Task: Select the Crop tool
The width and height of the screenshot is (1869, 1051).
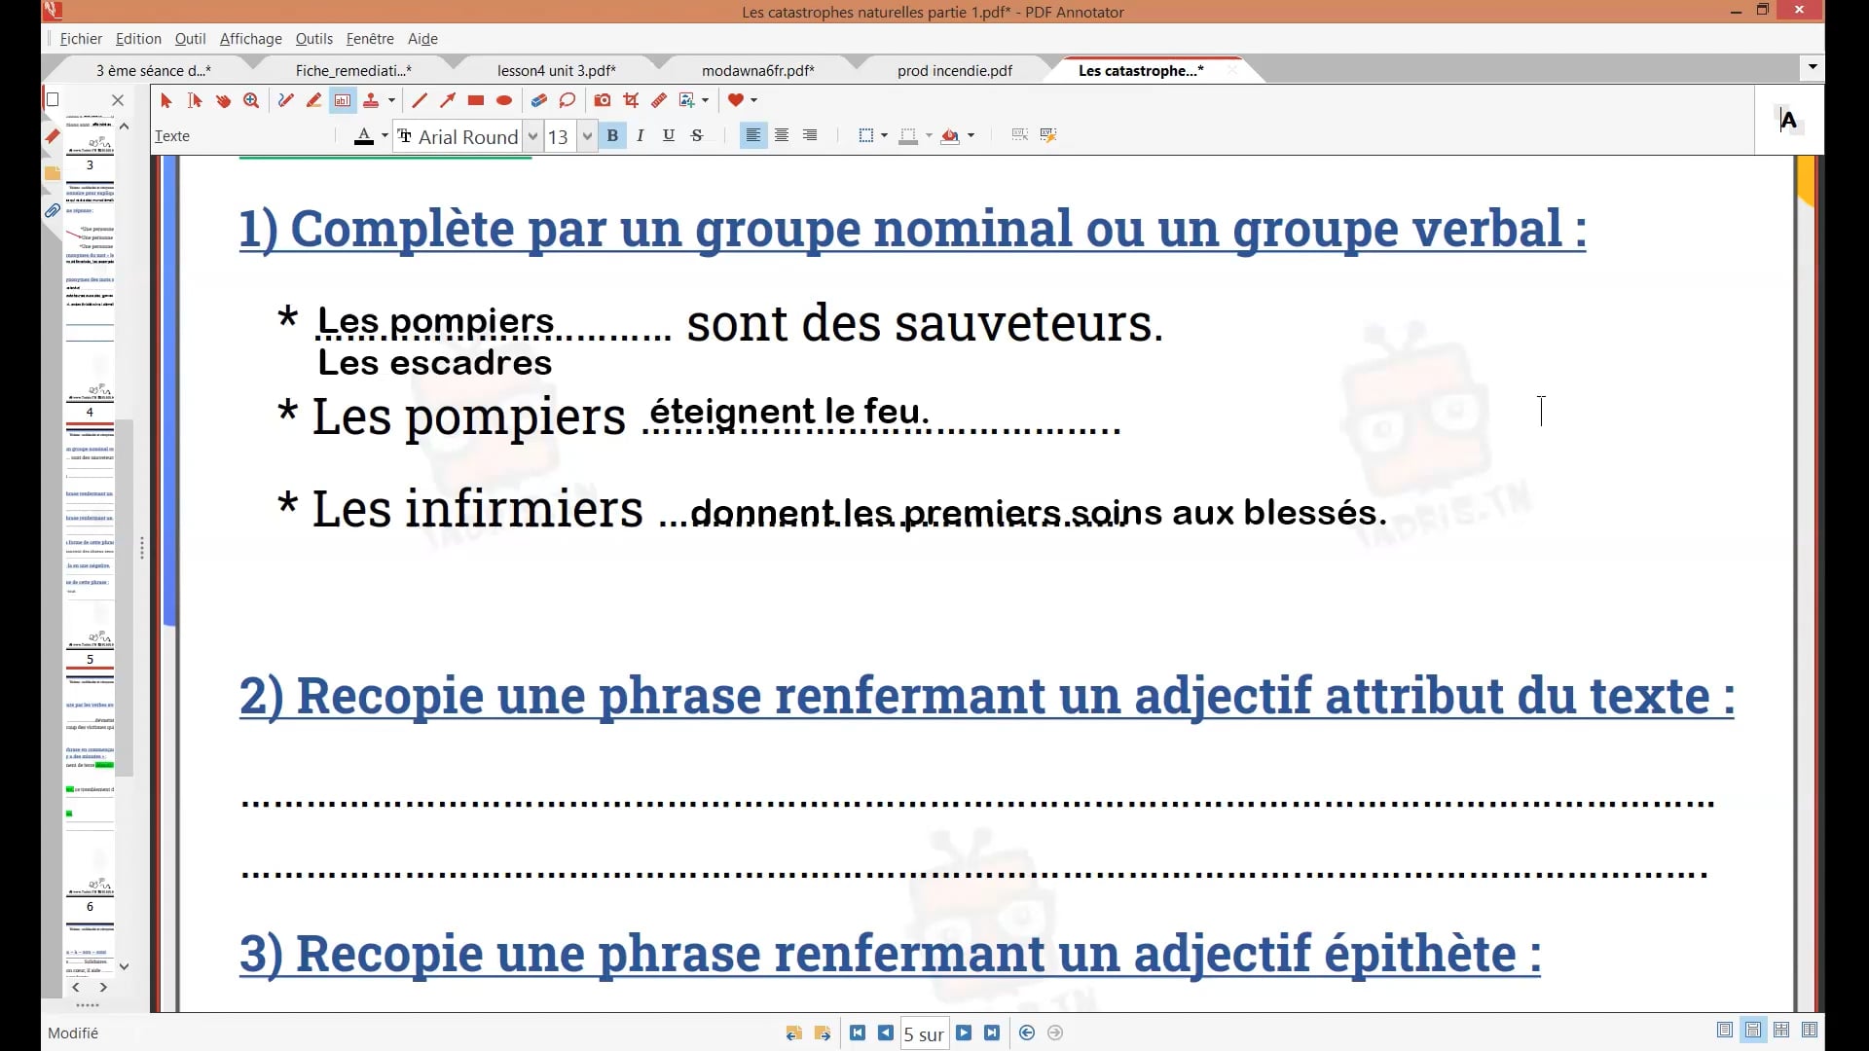Action: tap(631, 100)
